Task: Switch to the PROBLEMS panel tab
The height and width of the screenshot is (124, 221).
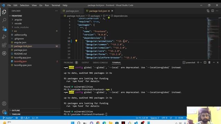Action: click(68, 63)
